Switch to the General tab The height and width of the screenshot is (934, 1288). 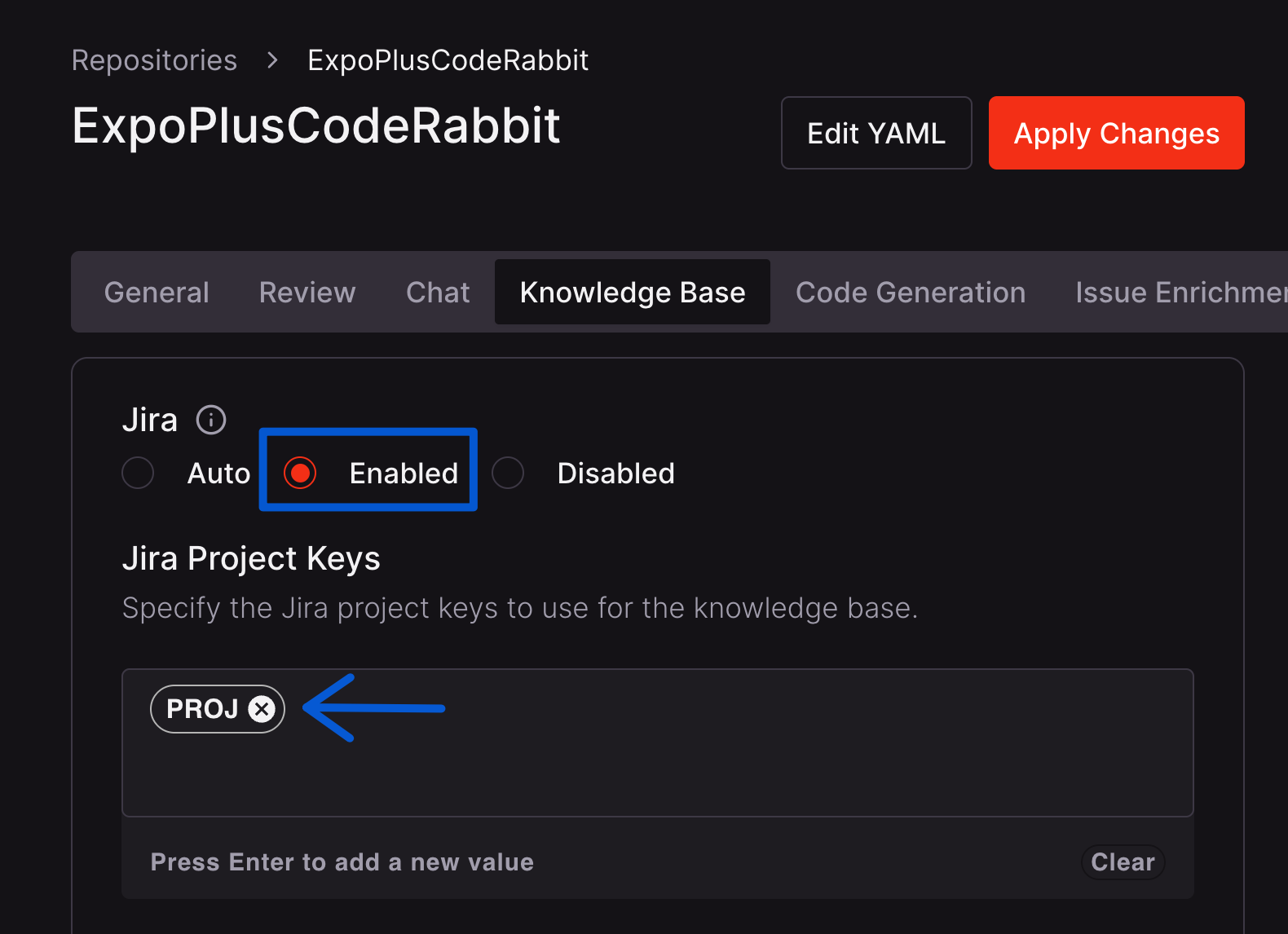pos(157,292)
